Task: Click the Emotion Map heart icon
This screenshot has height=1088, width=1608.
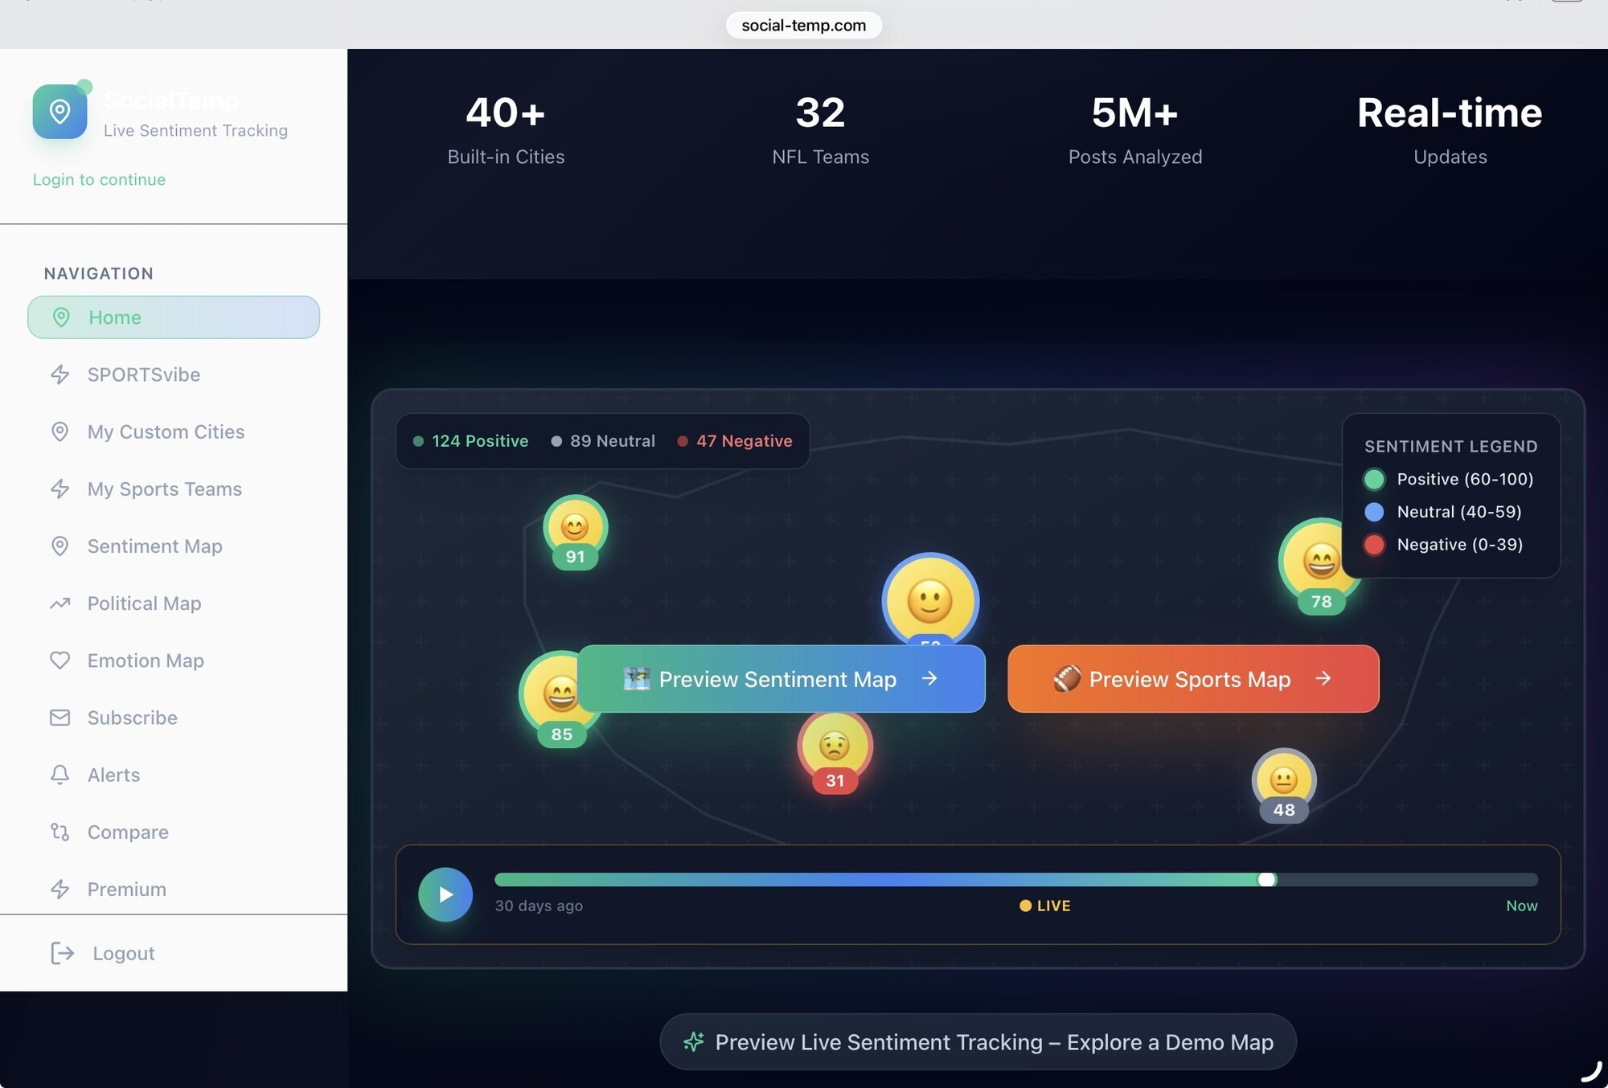Action: (x=60, y=661)
